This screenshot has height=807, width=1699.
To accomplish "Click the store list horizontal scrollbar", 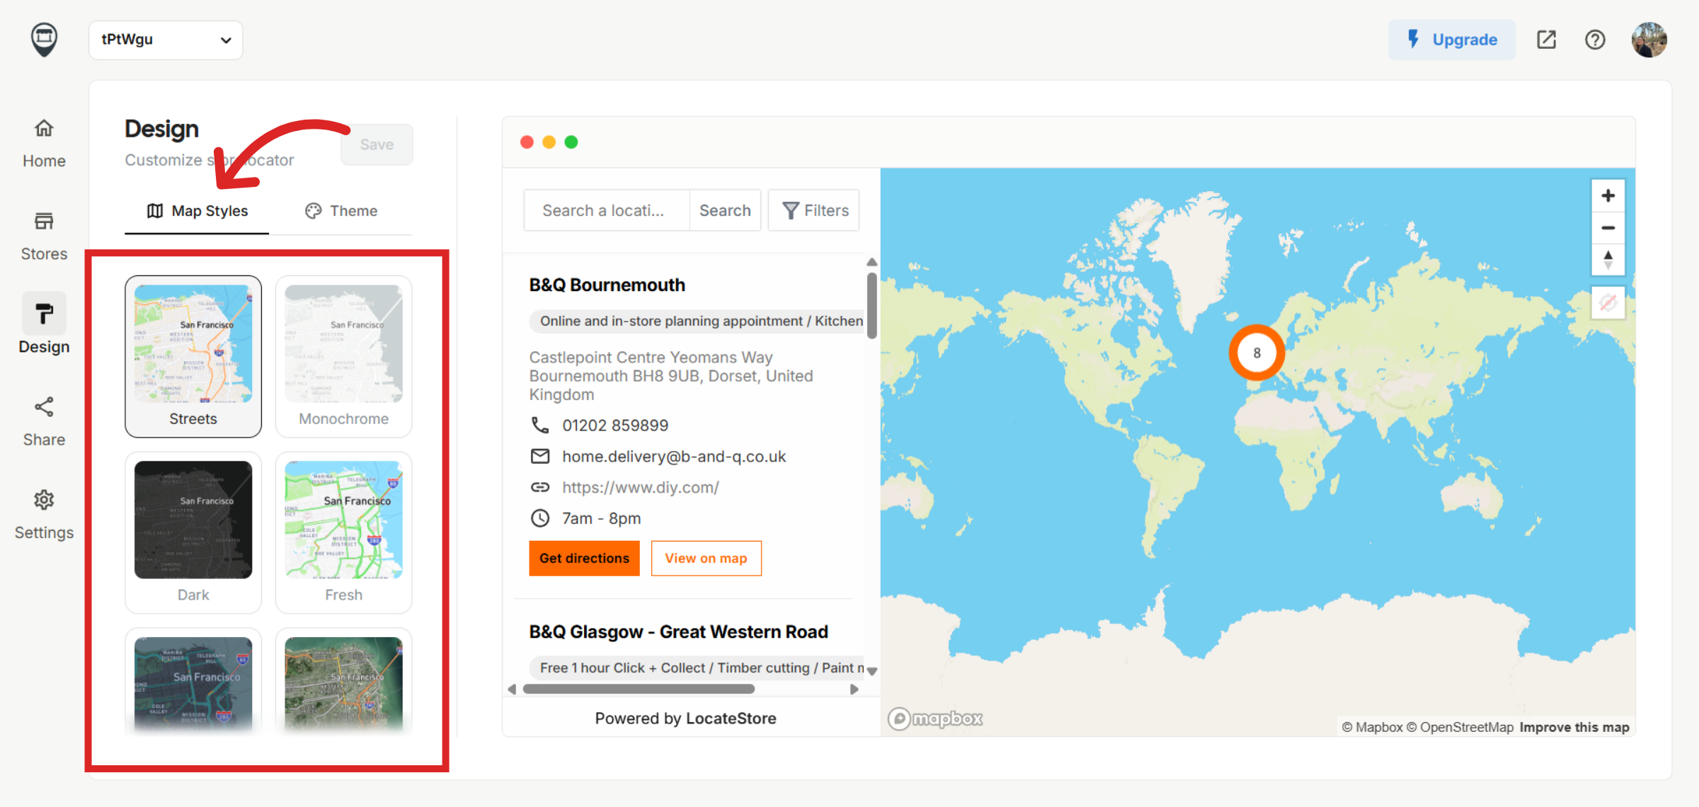I will (x=638, y=689).
